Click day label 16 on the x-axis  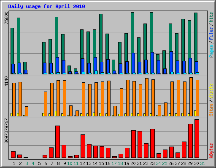108,163
